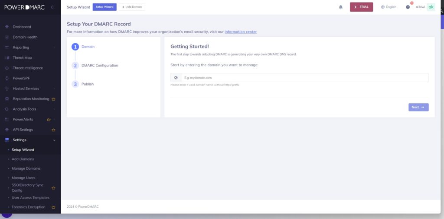Image resolution: width=444 pixels, height=219 pixels.
Task: Click the crown icon beside API Settings
Action: pos(53,130)
